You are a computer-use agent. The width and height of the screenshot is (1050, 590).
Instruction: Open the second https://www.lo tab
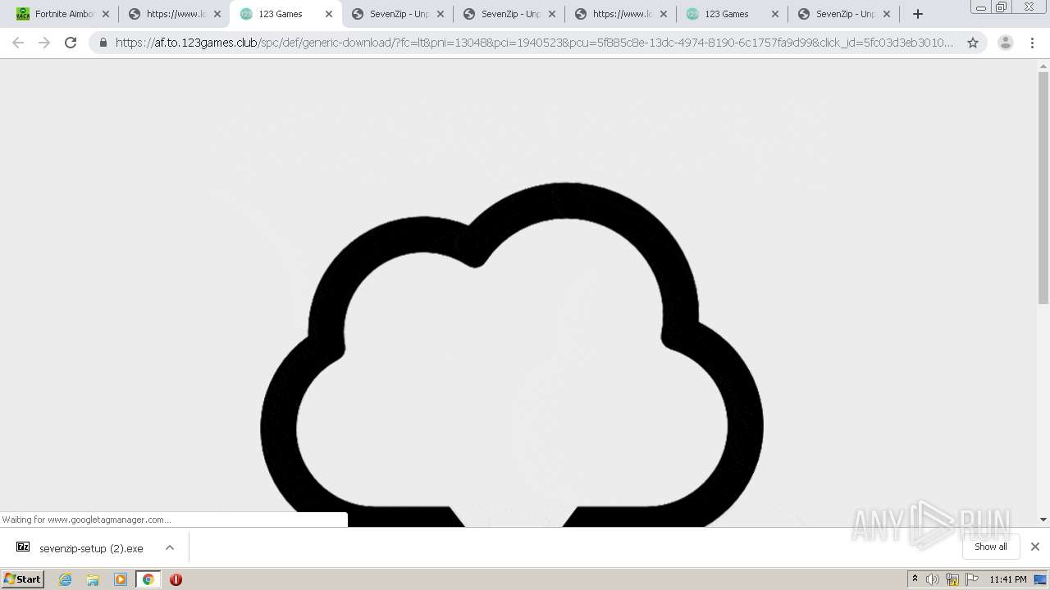click(x=621, y=14)
